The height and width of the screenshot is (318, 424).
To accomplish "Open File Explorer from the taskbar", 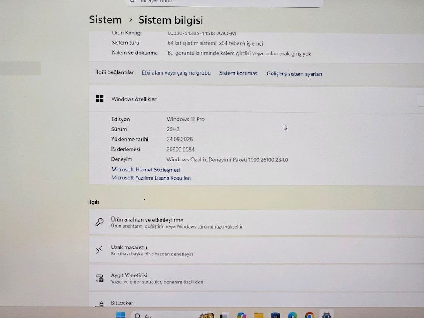I will 258,315.
